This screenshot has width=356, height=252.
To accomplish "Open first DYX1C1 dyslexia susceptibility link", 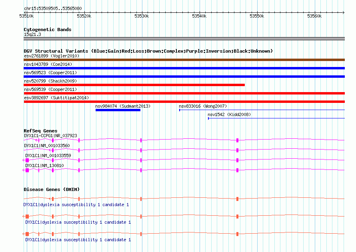I will (76, 205).
